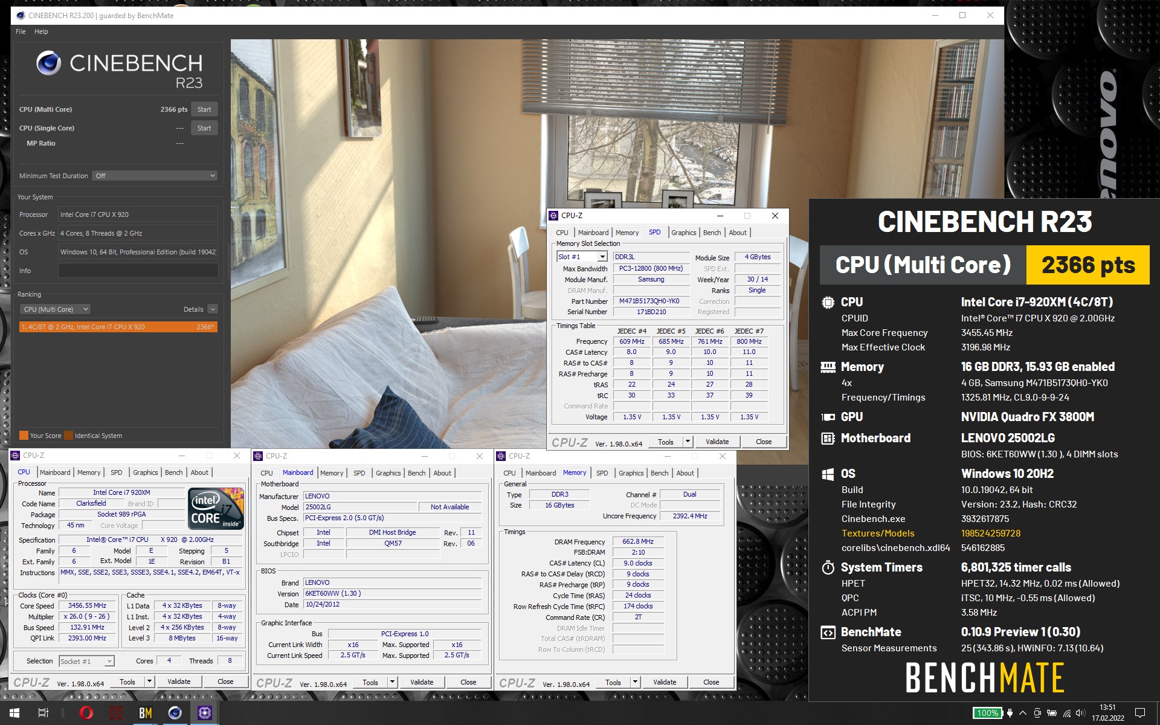Select the orange 4C/8T ranking result row
The image size is (1160, 725).
coord(118,327)
